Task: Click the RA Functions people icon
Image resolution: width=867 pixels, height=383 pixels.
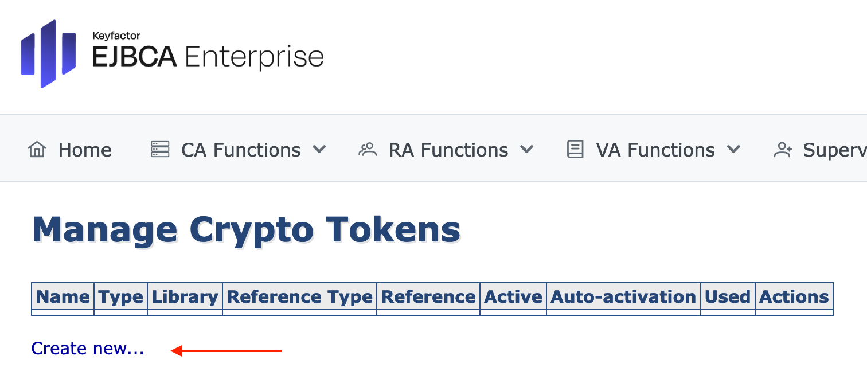Action: click(367, 150)
